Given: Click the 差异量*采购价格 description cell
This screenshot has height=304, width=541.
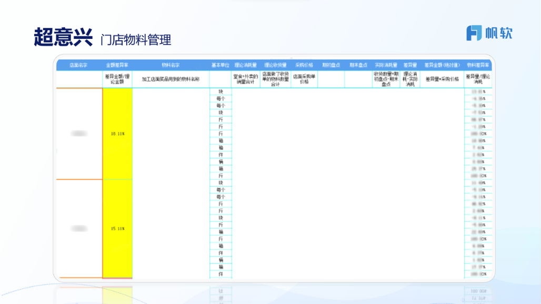Looking at the screenshot, I should (442, 79).
